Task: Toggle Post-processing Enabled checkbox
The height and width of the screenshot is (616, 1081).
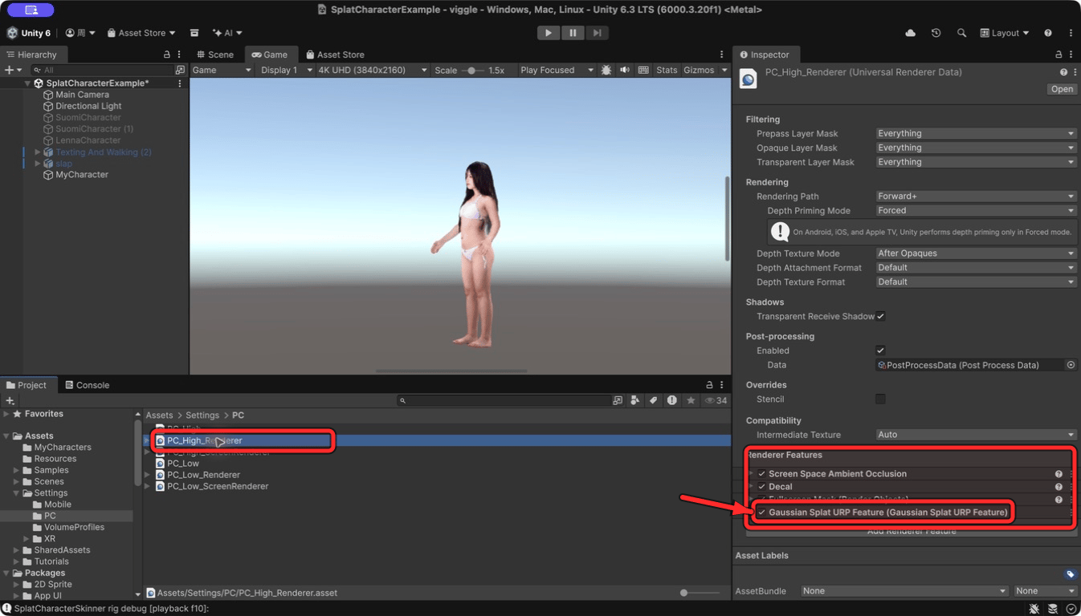Action: pyautogui.click(x=881, y=351)
